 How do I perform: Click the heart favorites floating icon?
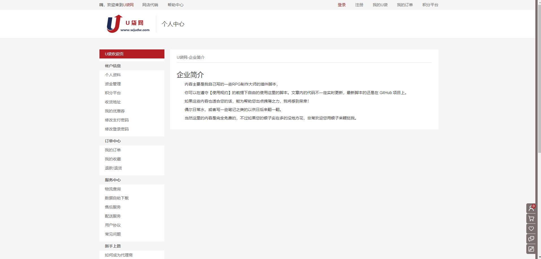click(x=531, y=229)
